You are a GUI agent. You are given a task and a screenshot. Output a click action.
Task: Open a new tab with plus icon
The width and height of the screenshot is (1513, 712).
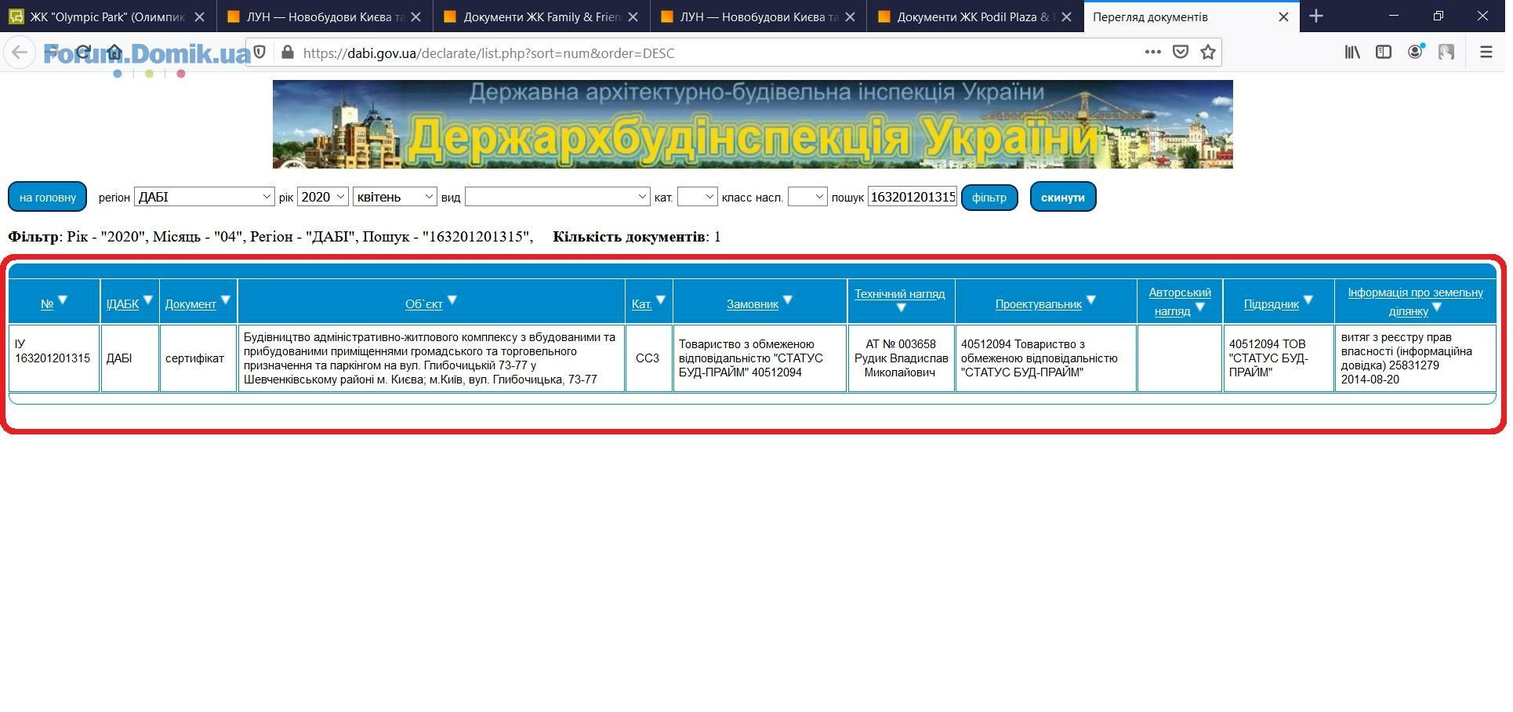pyautogui.click(x=1316, y=16)
